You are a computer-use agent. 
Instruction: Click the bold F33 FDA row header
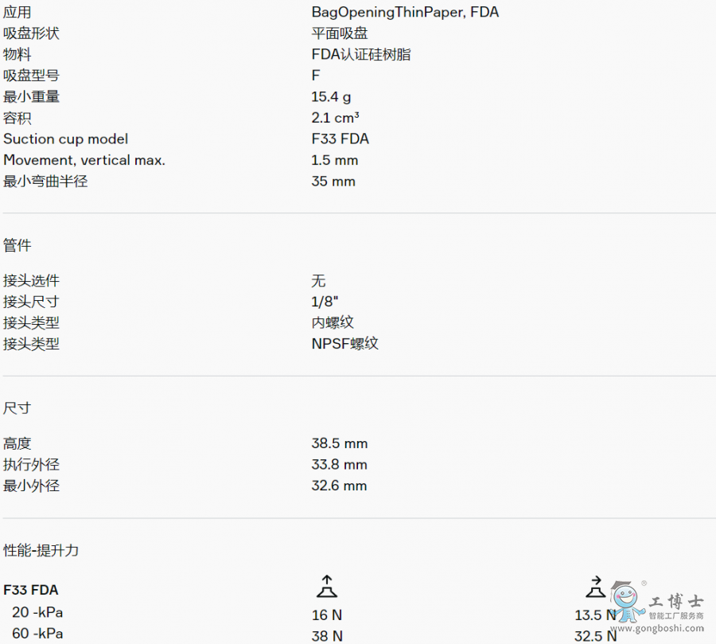[31, 590]
